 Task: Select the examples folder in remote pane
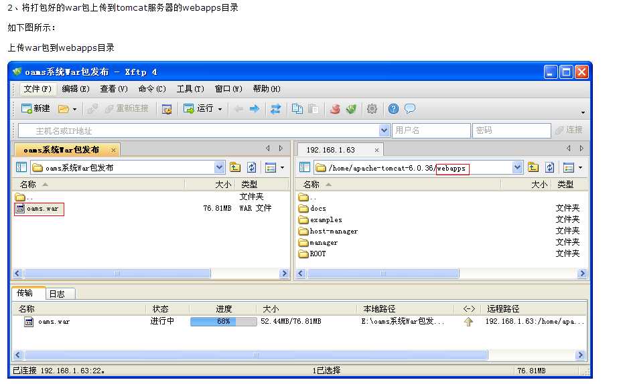(x=321, y=219)
